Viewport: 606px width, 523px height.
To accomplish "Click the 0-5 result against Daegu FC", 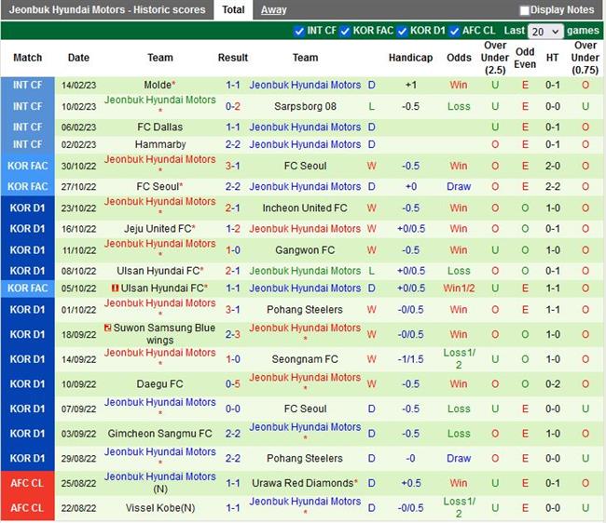I will tap(233, 383).
